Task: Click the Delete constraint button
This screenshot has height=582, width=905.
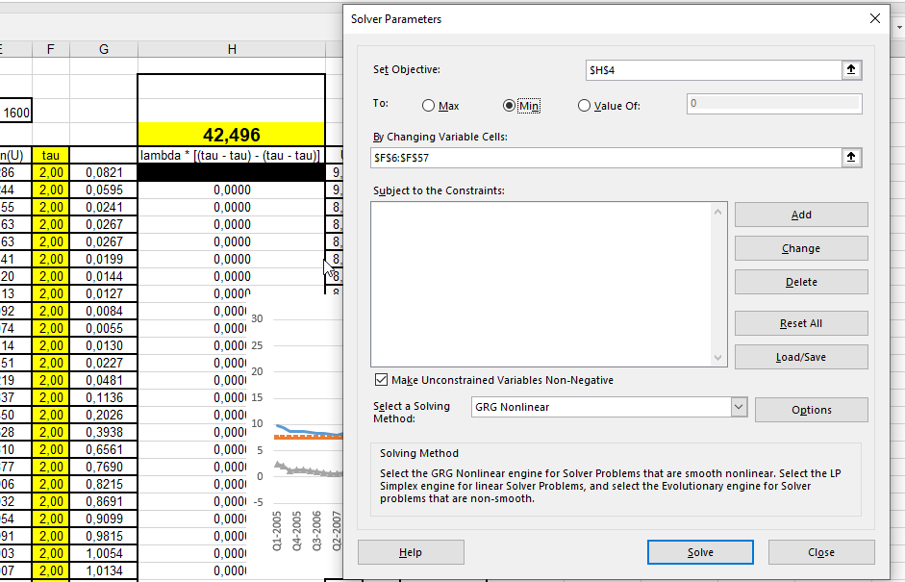Action: pos(801,282)
